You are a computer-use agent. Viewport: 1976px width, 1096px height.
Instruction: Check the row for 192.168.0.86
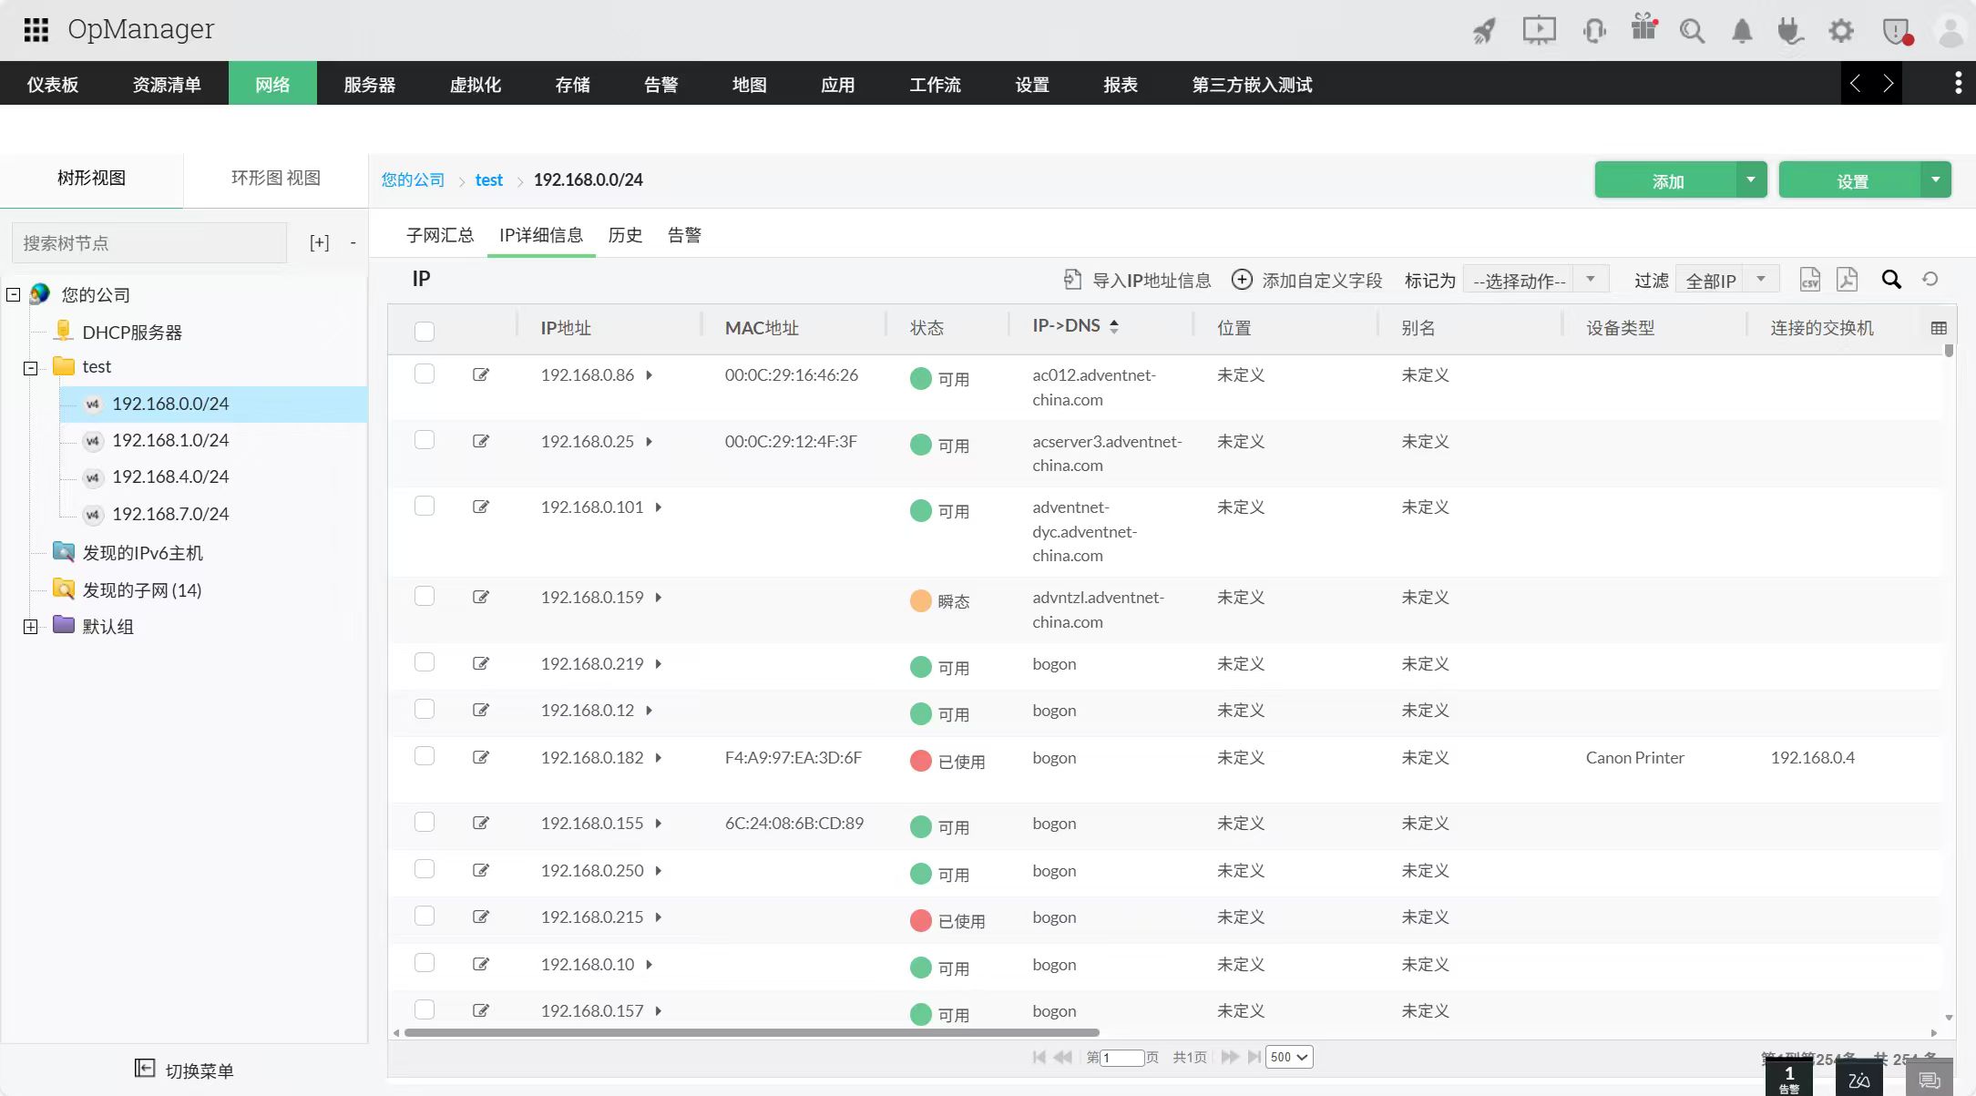click(425, 374)
